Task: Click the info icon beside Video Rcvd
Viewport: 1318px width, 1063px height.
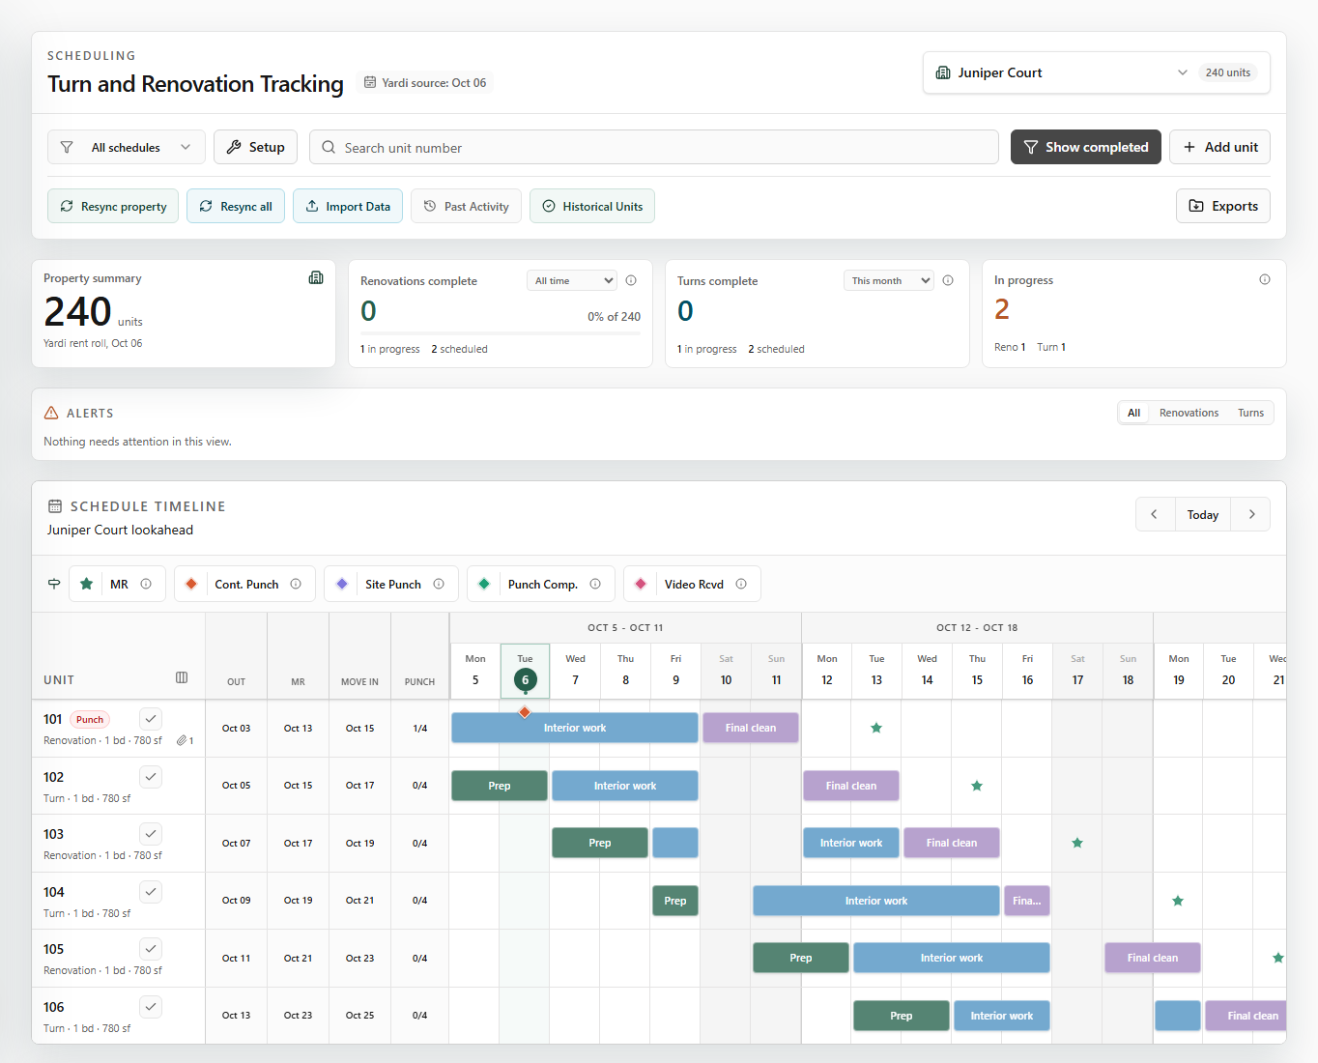Action: (741, 584)
